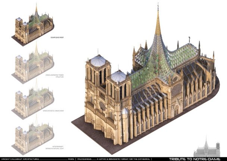
Task: Click the rose window on the transept facade
Action: (x=175, y=79)
